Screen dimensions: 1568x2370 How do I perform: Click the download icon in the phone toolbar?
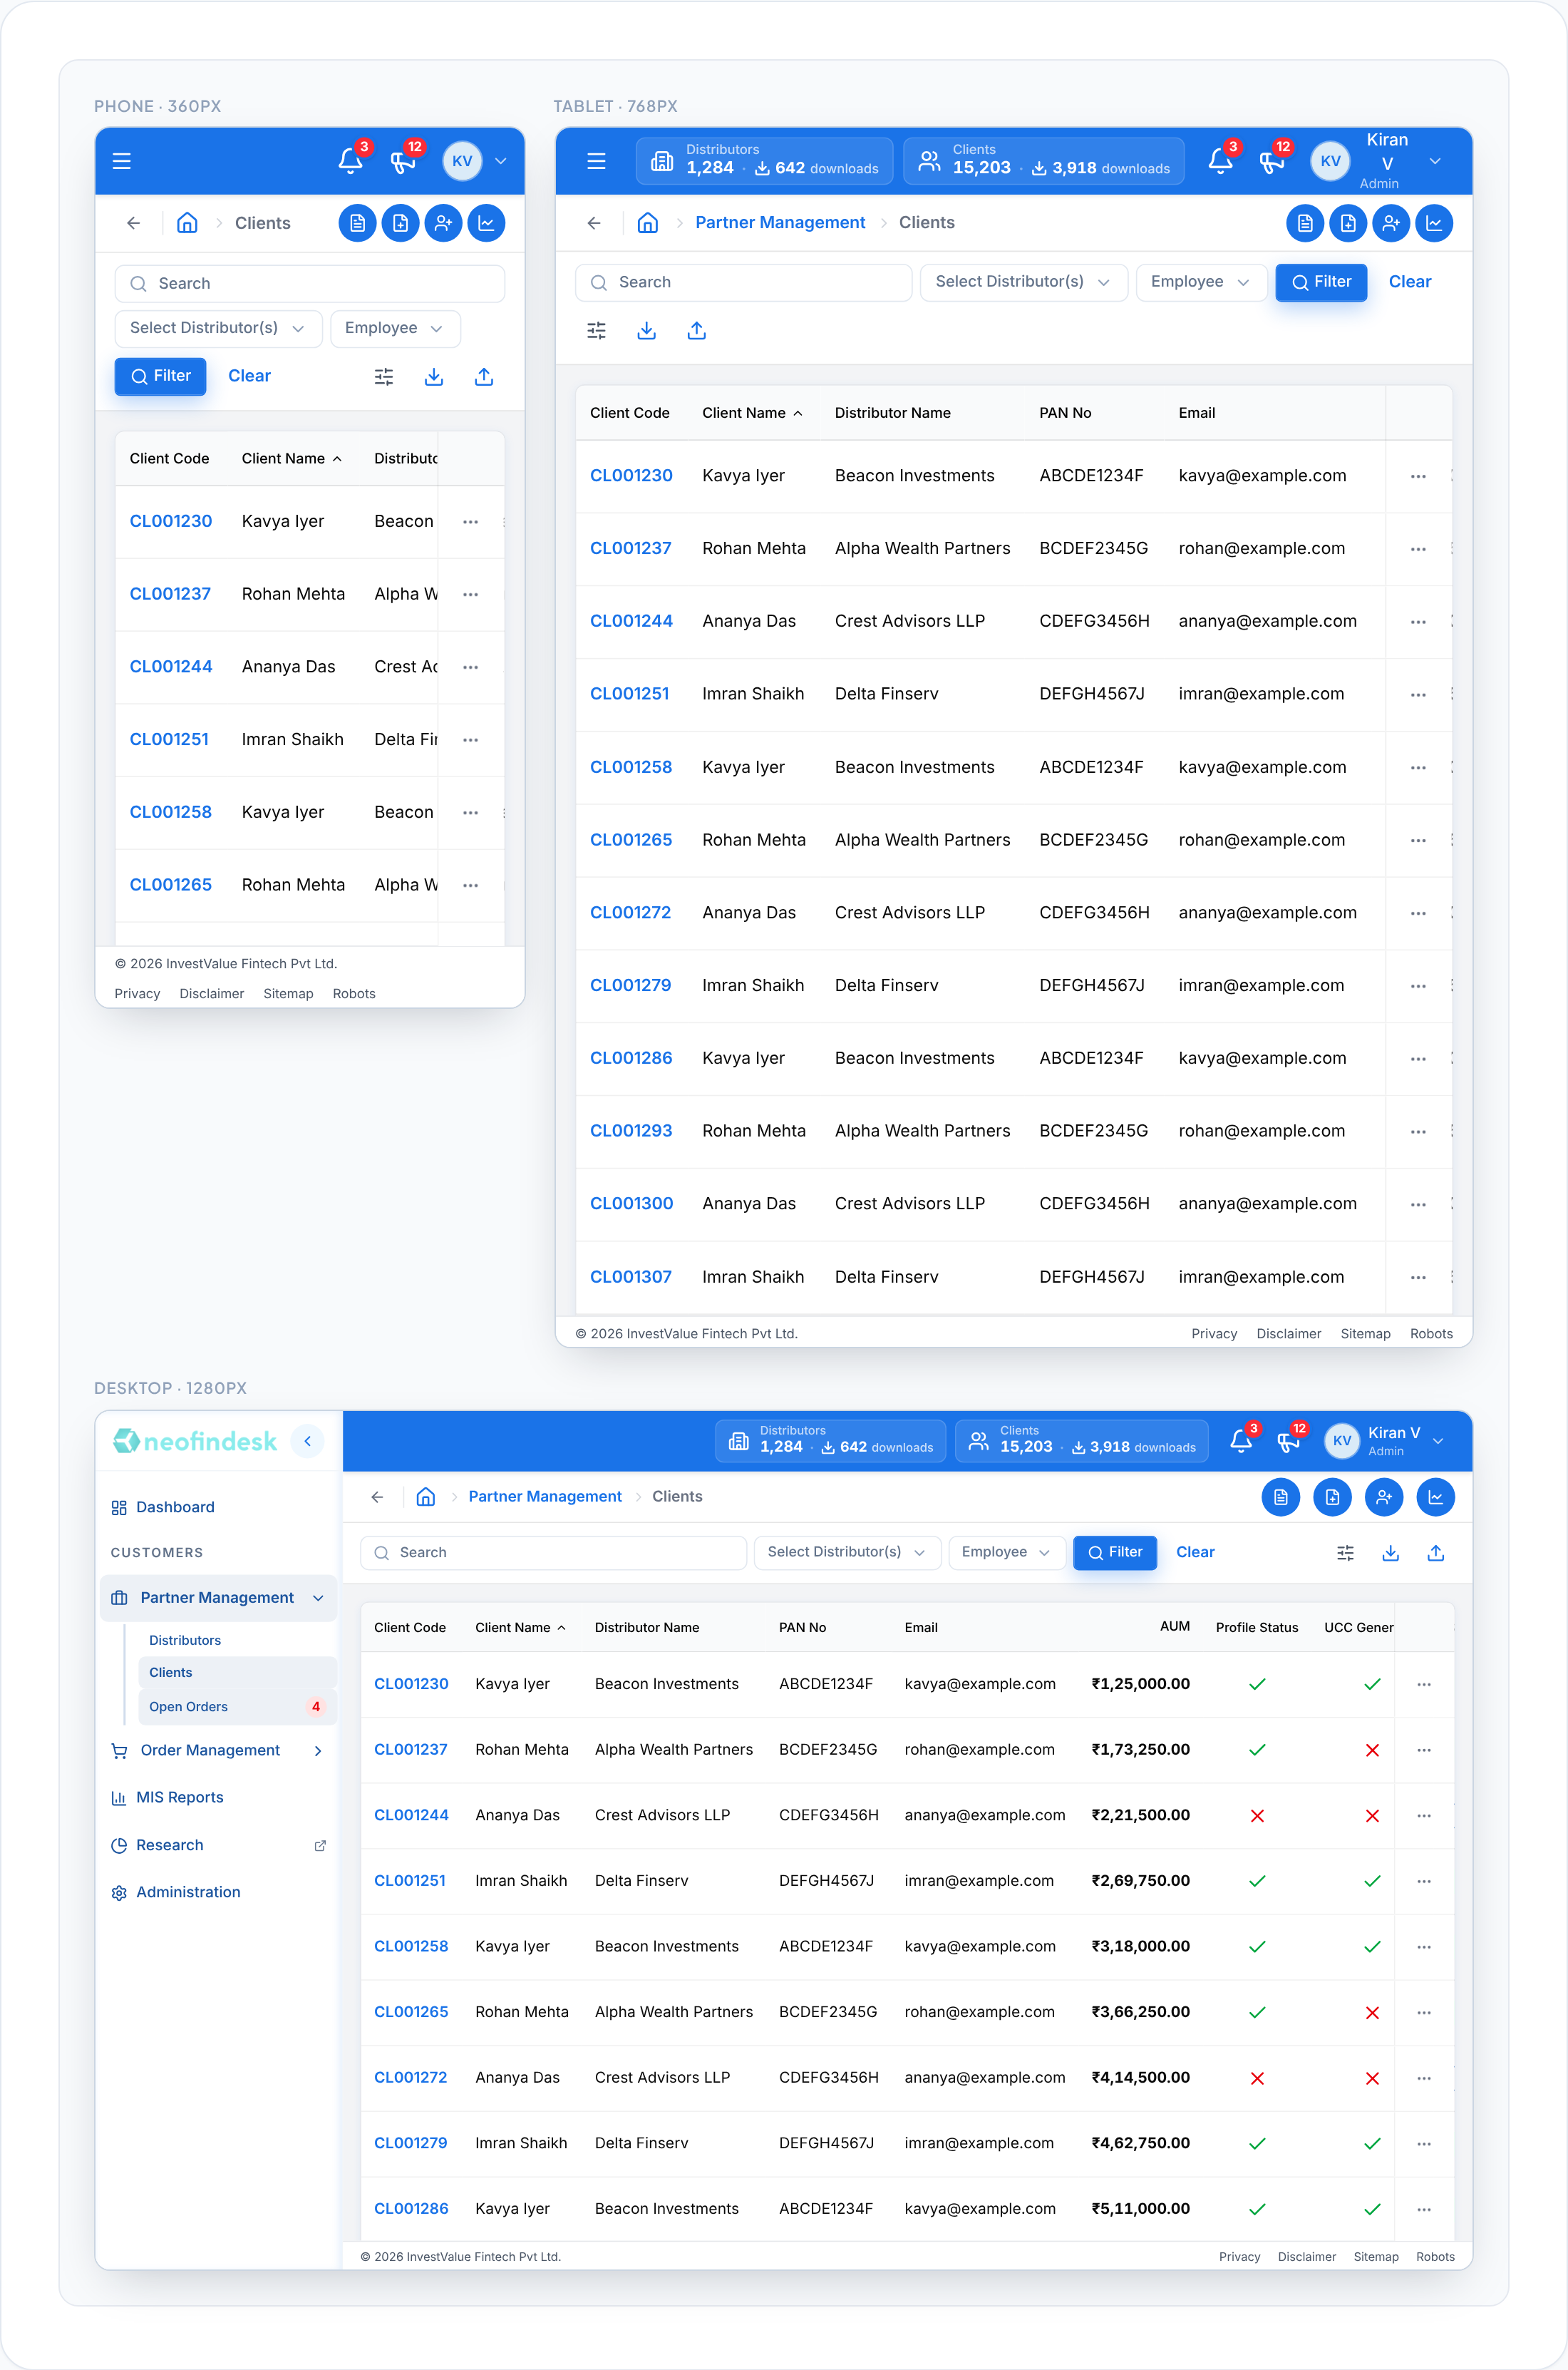[434, 377]
